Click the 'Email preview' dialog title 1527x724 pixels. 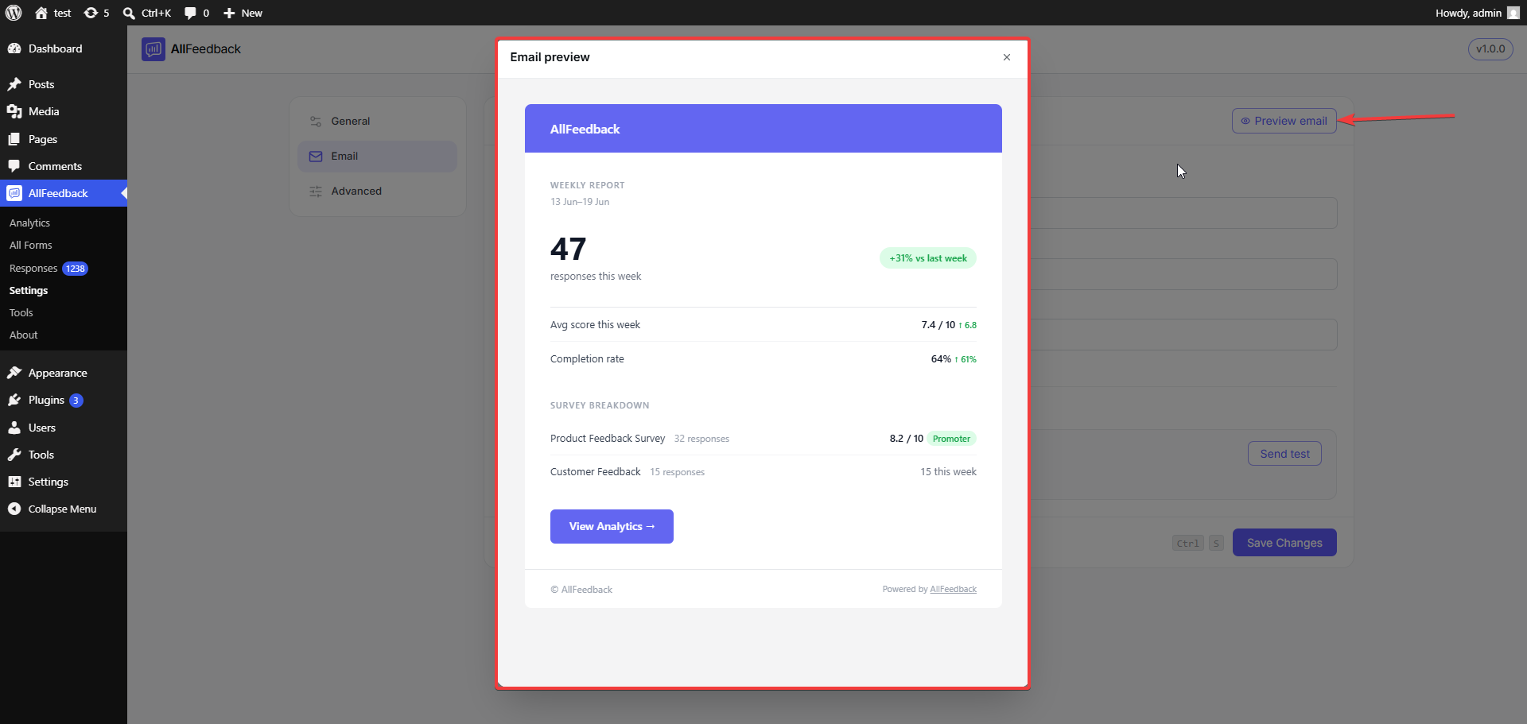pyautogui.click(x=550, y=57)
